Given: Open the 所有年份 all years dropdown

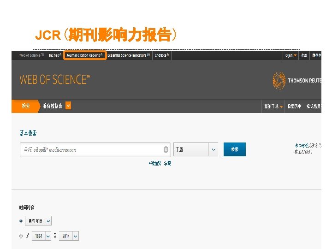Looking at the screenshot, I should [x=38, y=221].
